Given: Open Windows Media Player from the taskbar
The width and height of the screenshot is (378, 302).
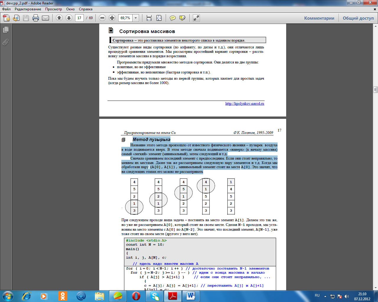Looking at the screenshot, I should pos(44,296).
